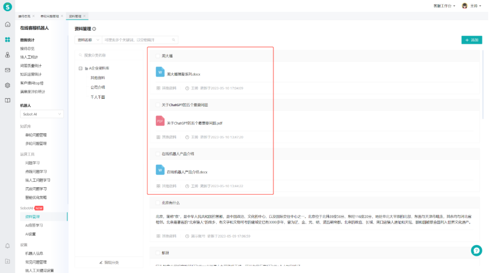
Task: Click the Word icon for 周大福臻爱系列.docx
Action: click(160, 72)
